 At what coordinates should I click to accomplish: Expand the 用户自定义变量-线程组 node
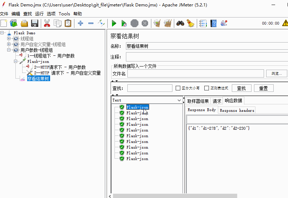click(9, 44)
